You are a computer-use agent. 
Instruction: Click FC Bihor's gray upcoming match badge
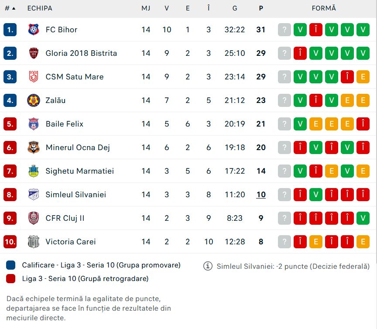point(284,30)
